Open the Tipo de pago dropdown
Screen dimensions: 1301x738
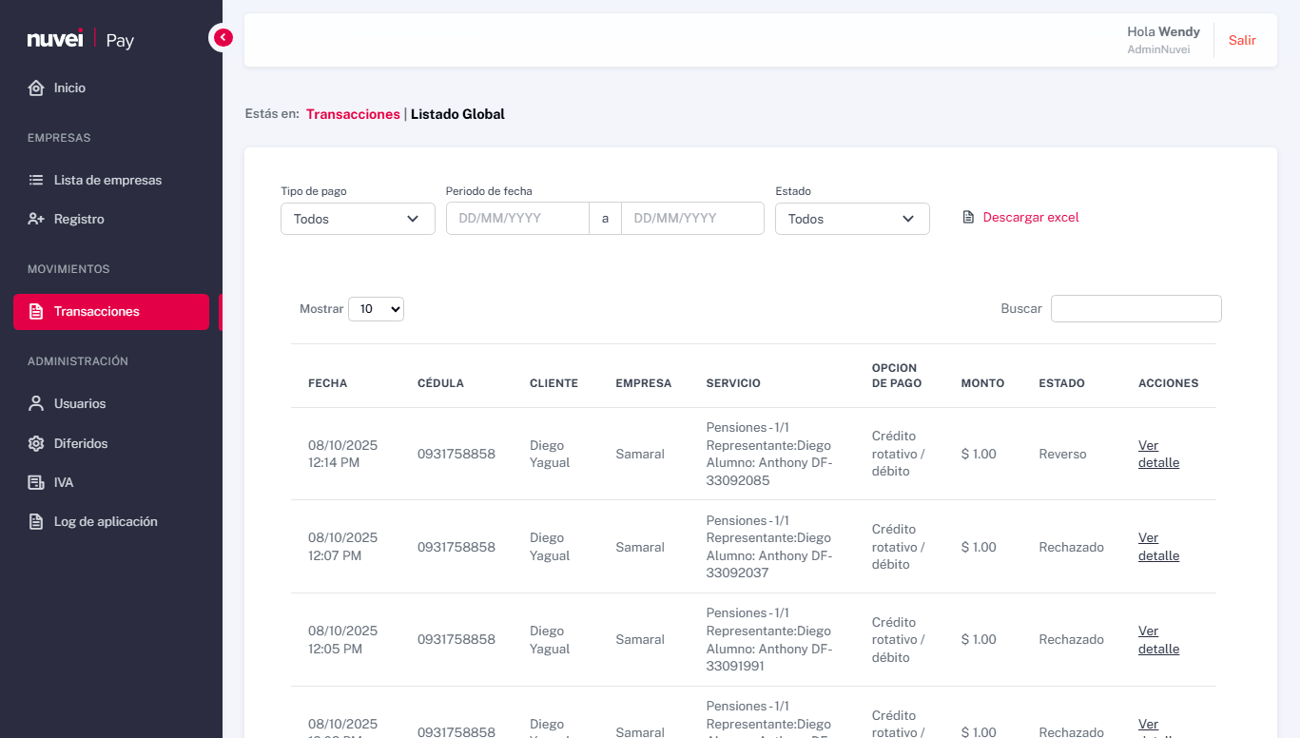tap(358, 219)
